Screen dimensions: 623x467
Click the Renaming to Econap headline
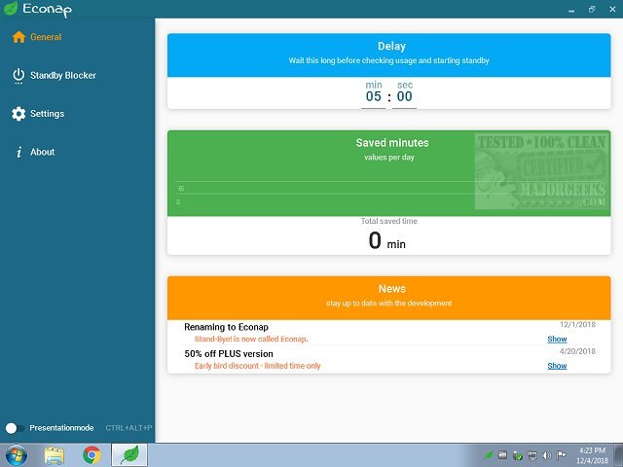[x=226, y=327]
